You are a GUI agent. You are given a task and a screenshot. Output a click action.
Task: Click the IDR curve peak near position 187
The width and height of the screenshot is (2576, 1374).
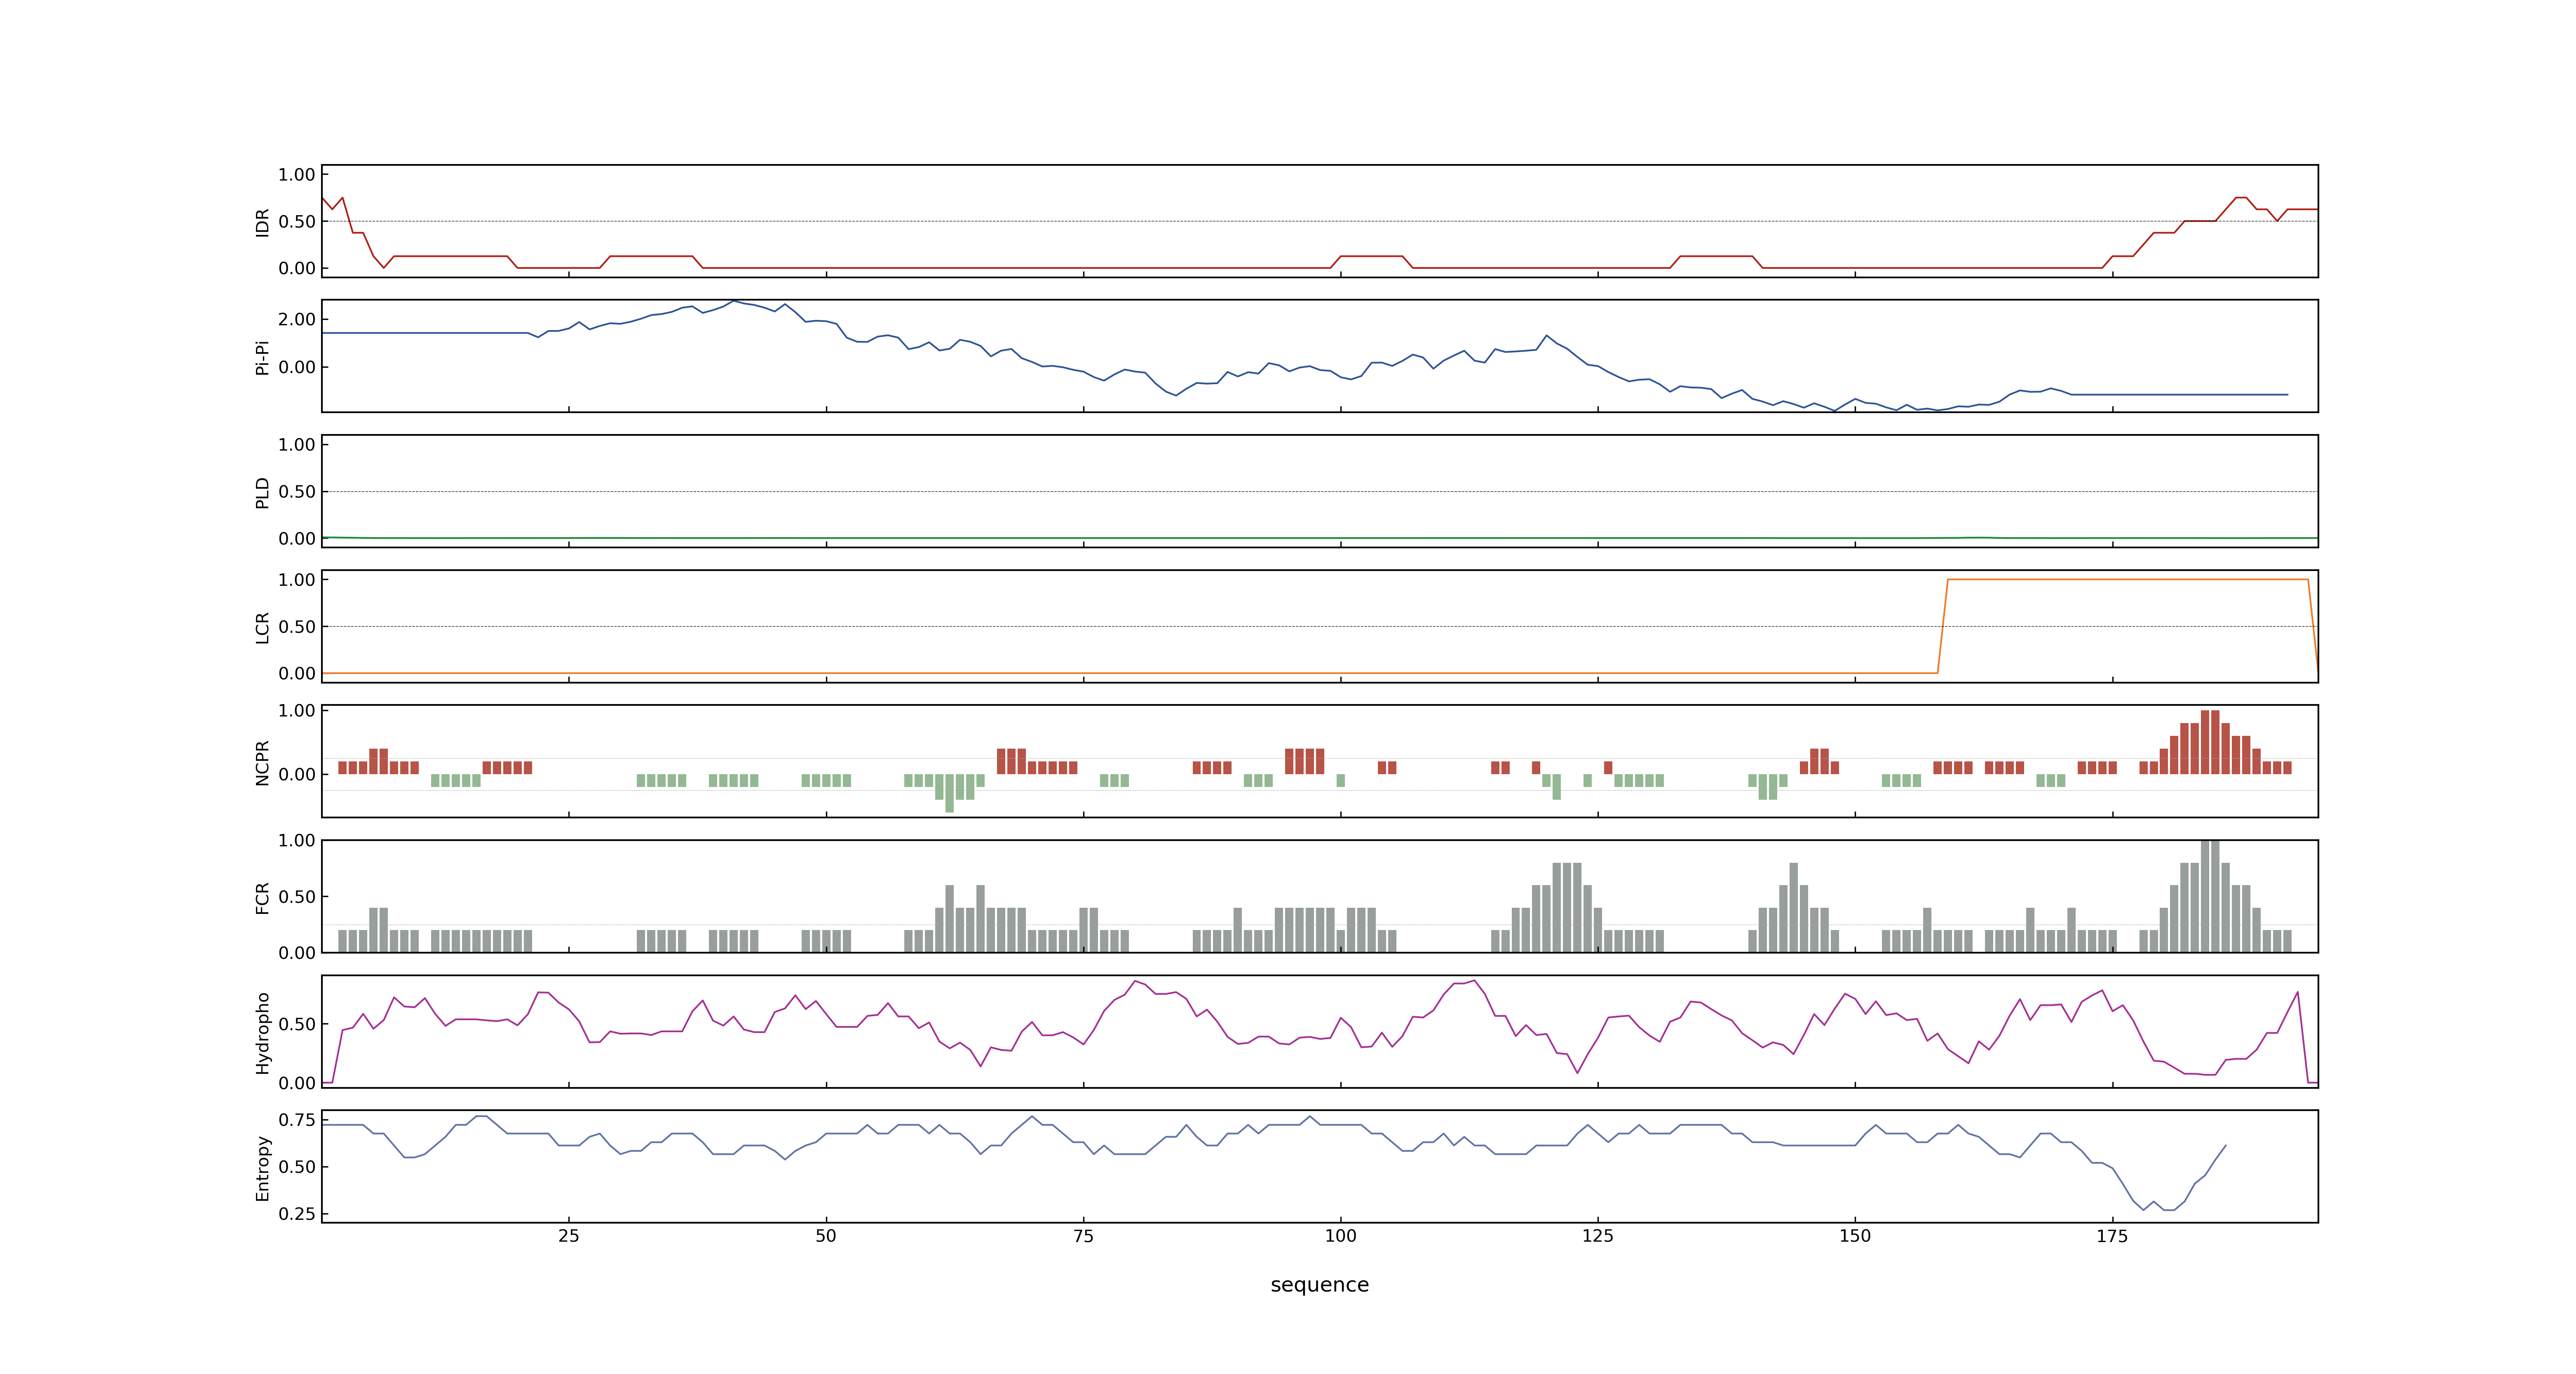click(x=2241, y=198)
